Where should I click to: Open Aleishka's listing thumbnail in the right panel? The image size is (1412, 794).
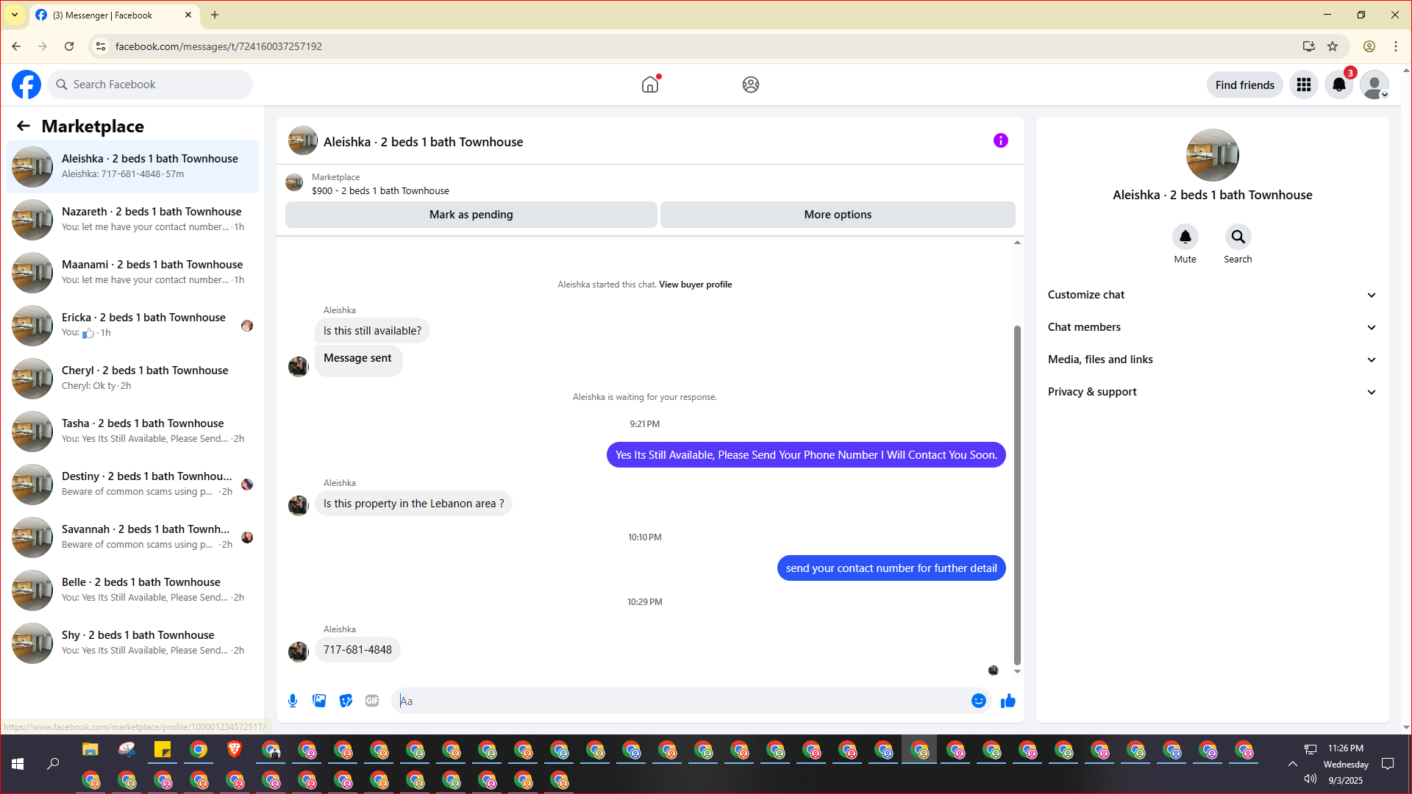[x=1213, y=155]
